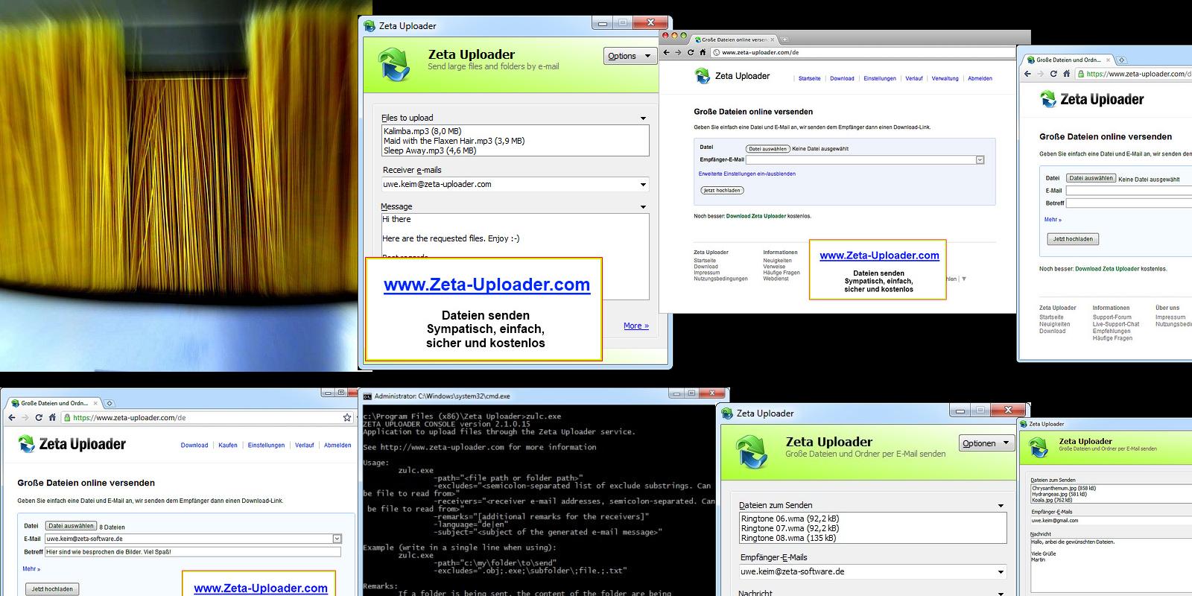Open new tab in top-right browser window

1121,60
